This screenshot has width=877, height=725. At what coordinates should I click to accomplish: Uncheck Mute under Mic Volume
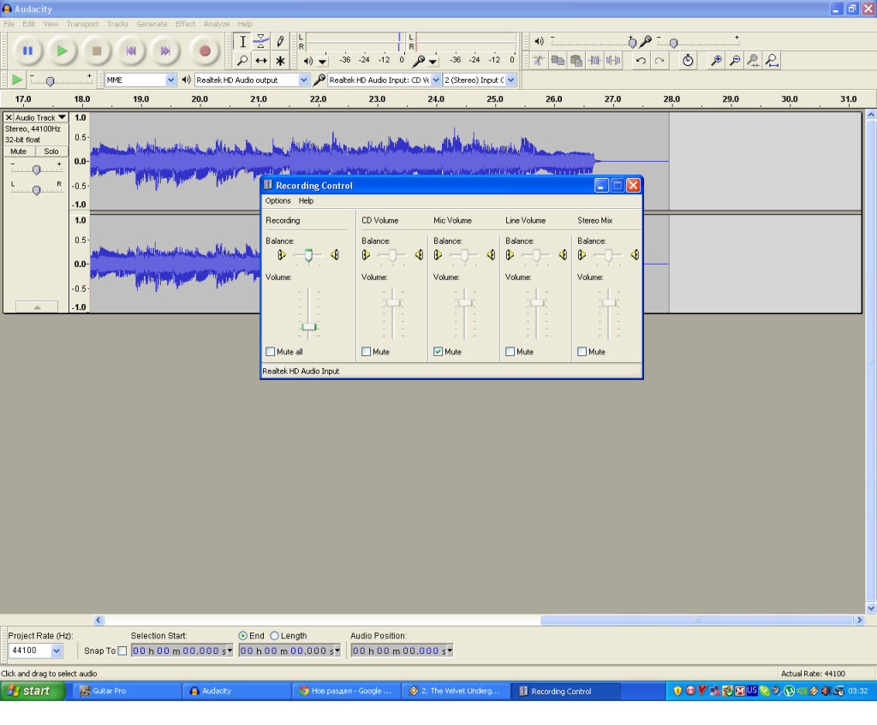click(438, 352)
